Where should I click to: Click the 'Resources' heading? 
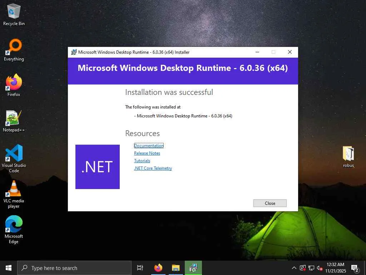(142, 133)
